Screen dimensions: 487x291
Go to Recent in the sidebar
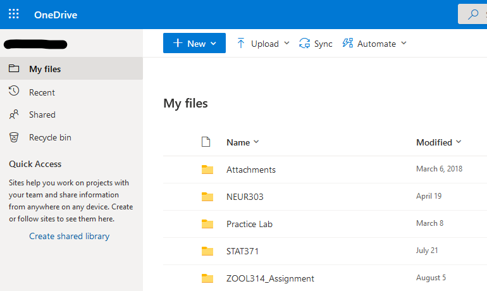(x=42, y=92)
